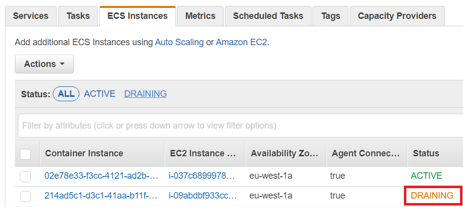Open container instance 02e78e33 link

tap(101, 176)
